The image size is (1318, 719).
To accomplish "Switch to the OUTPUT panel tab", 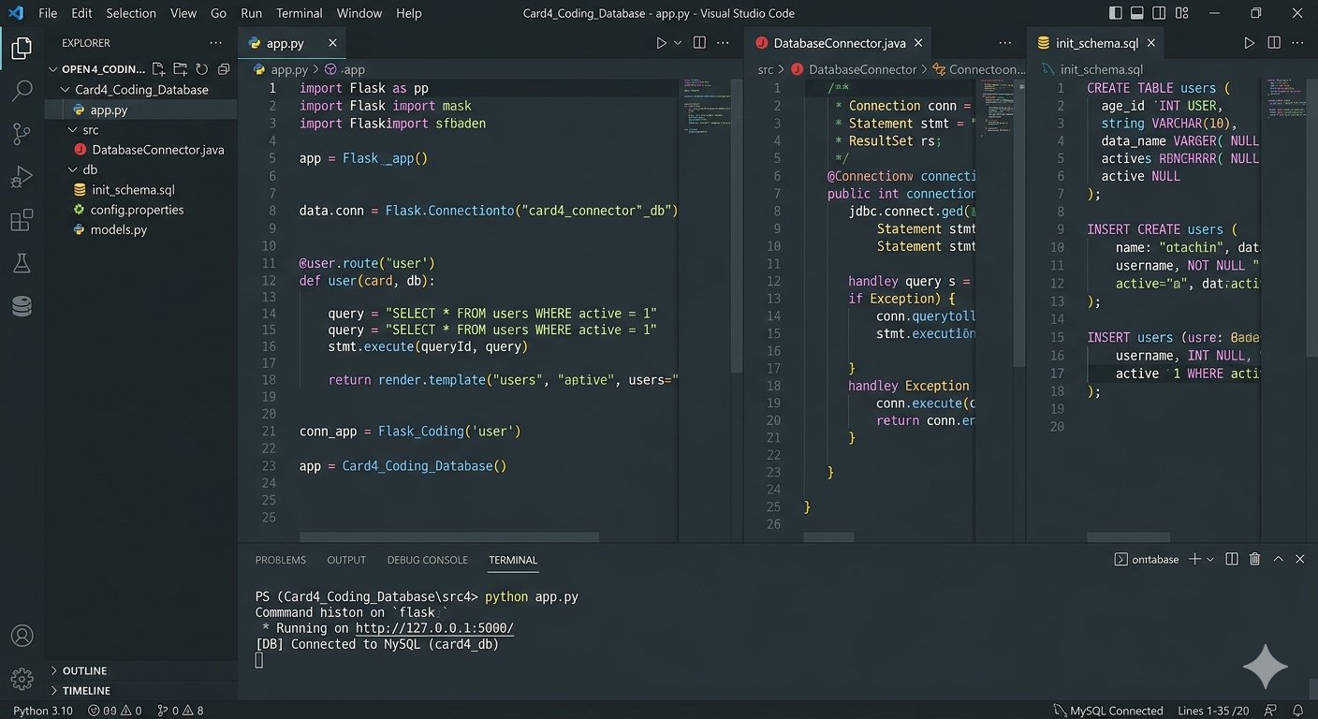I will [346, 560].
